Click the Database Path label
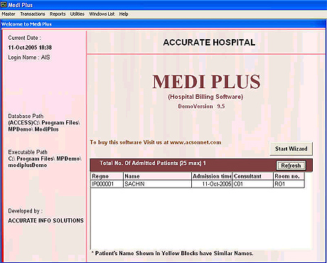This screenshot has height=263, width=327. [26, 116]
